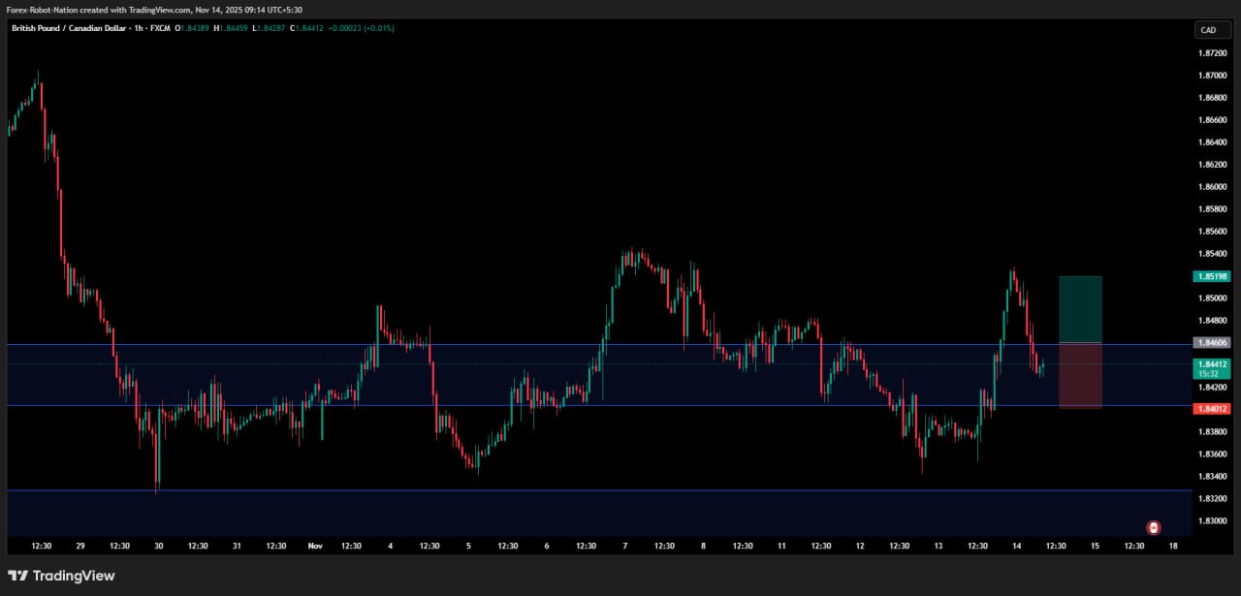Select the green take-profit zone of position

[1080, 309]
